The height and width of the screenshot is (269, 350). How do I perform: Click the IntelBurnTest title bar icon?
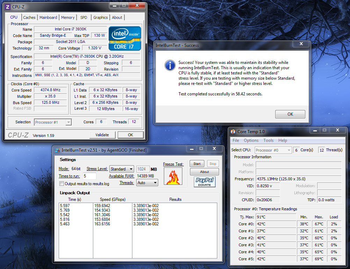(57, 150)
